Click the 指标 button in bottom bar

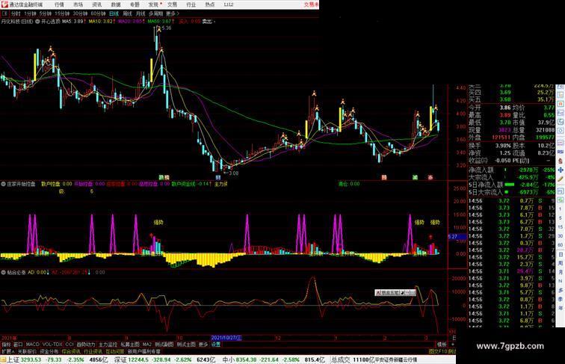tap(6, 345)
